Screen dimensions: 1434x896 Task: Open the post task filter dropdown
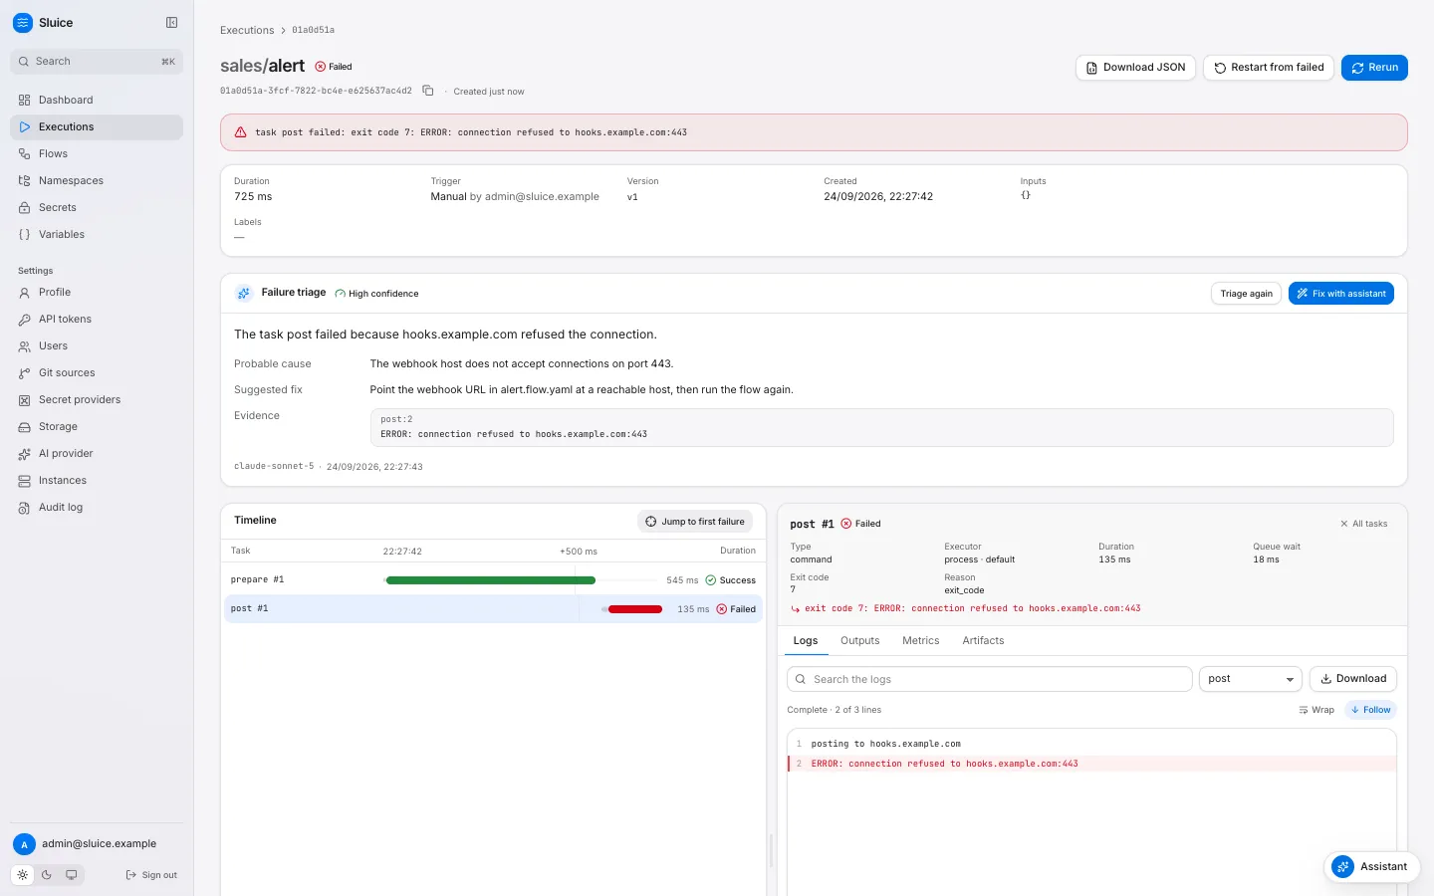(x=1251, y=679)
